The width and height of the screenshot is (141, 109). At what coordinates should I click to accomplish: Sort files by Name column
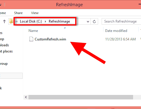click(33, 31)
